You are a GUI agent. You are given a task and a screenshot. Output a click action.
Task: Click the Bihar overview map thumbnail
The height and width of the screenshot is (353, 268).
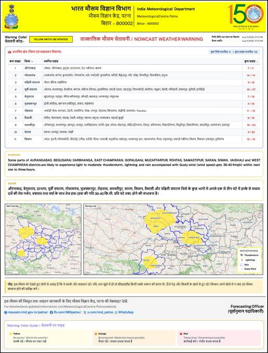[43, 239]
